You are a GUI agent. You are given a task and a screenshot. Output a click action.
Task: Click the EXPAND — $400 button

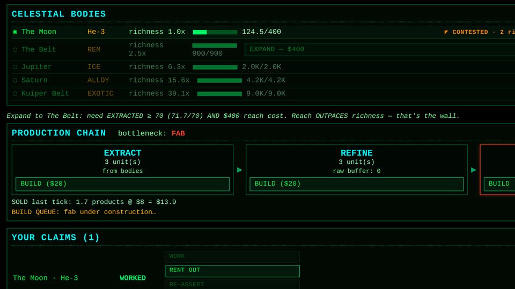[x=380, y=49]
